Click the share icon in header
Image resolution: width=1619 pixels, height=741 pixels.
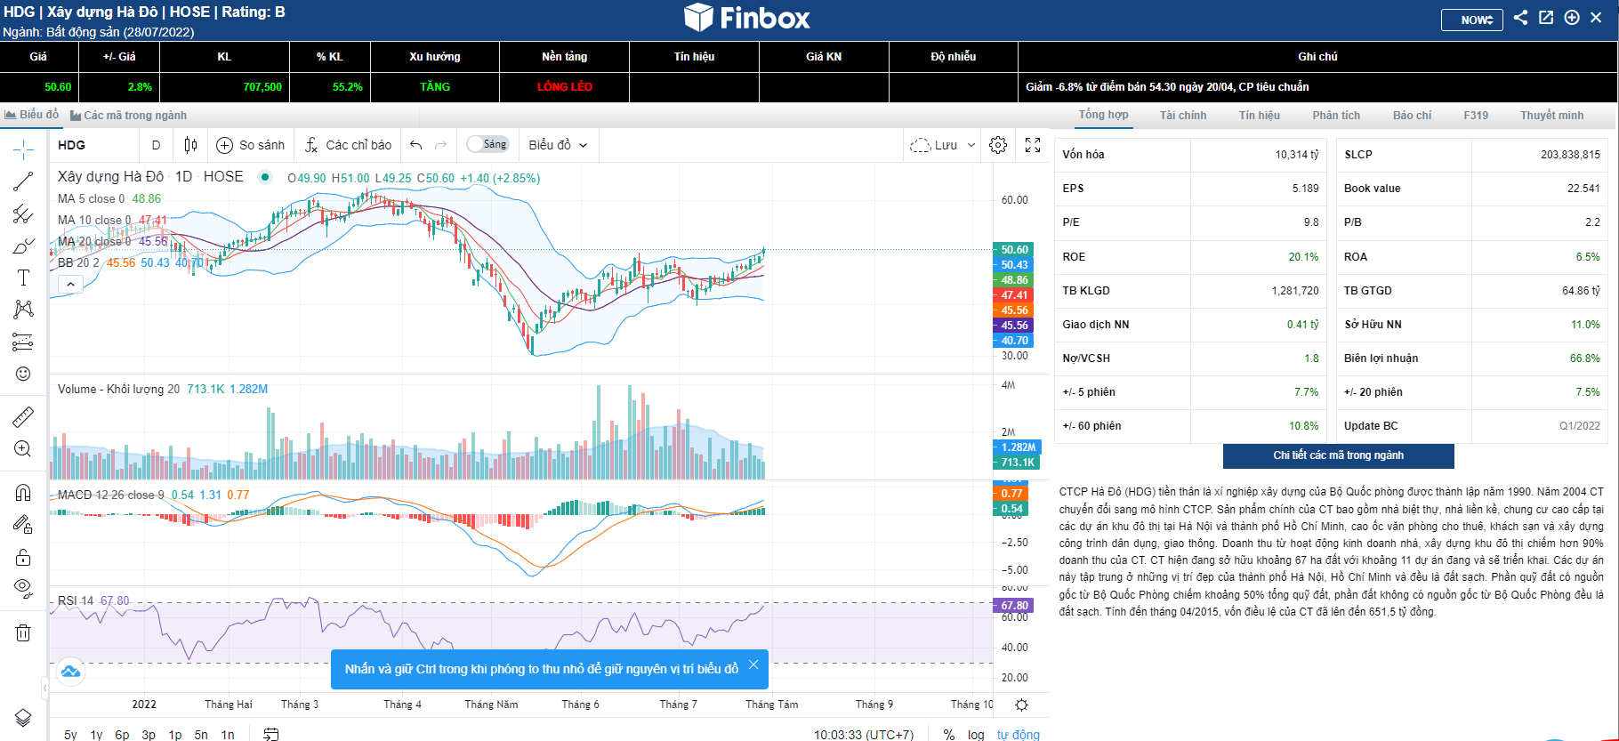point(1521,18)
